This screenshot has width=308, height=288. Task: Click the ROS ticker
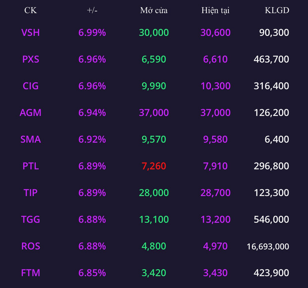coord(30,246)
